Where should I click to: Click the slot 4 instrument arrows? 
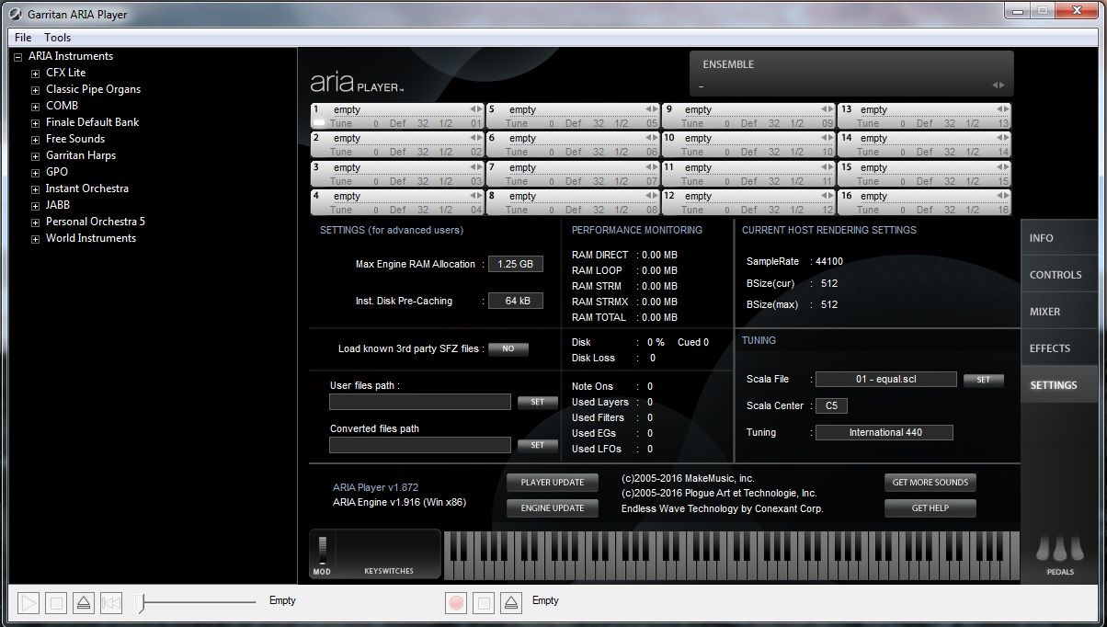click(x=475, y=196)
